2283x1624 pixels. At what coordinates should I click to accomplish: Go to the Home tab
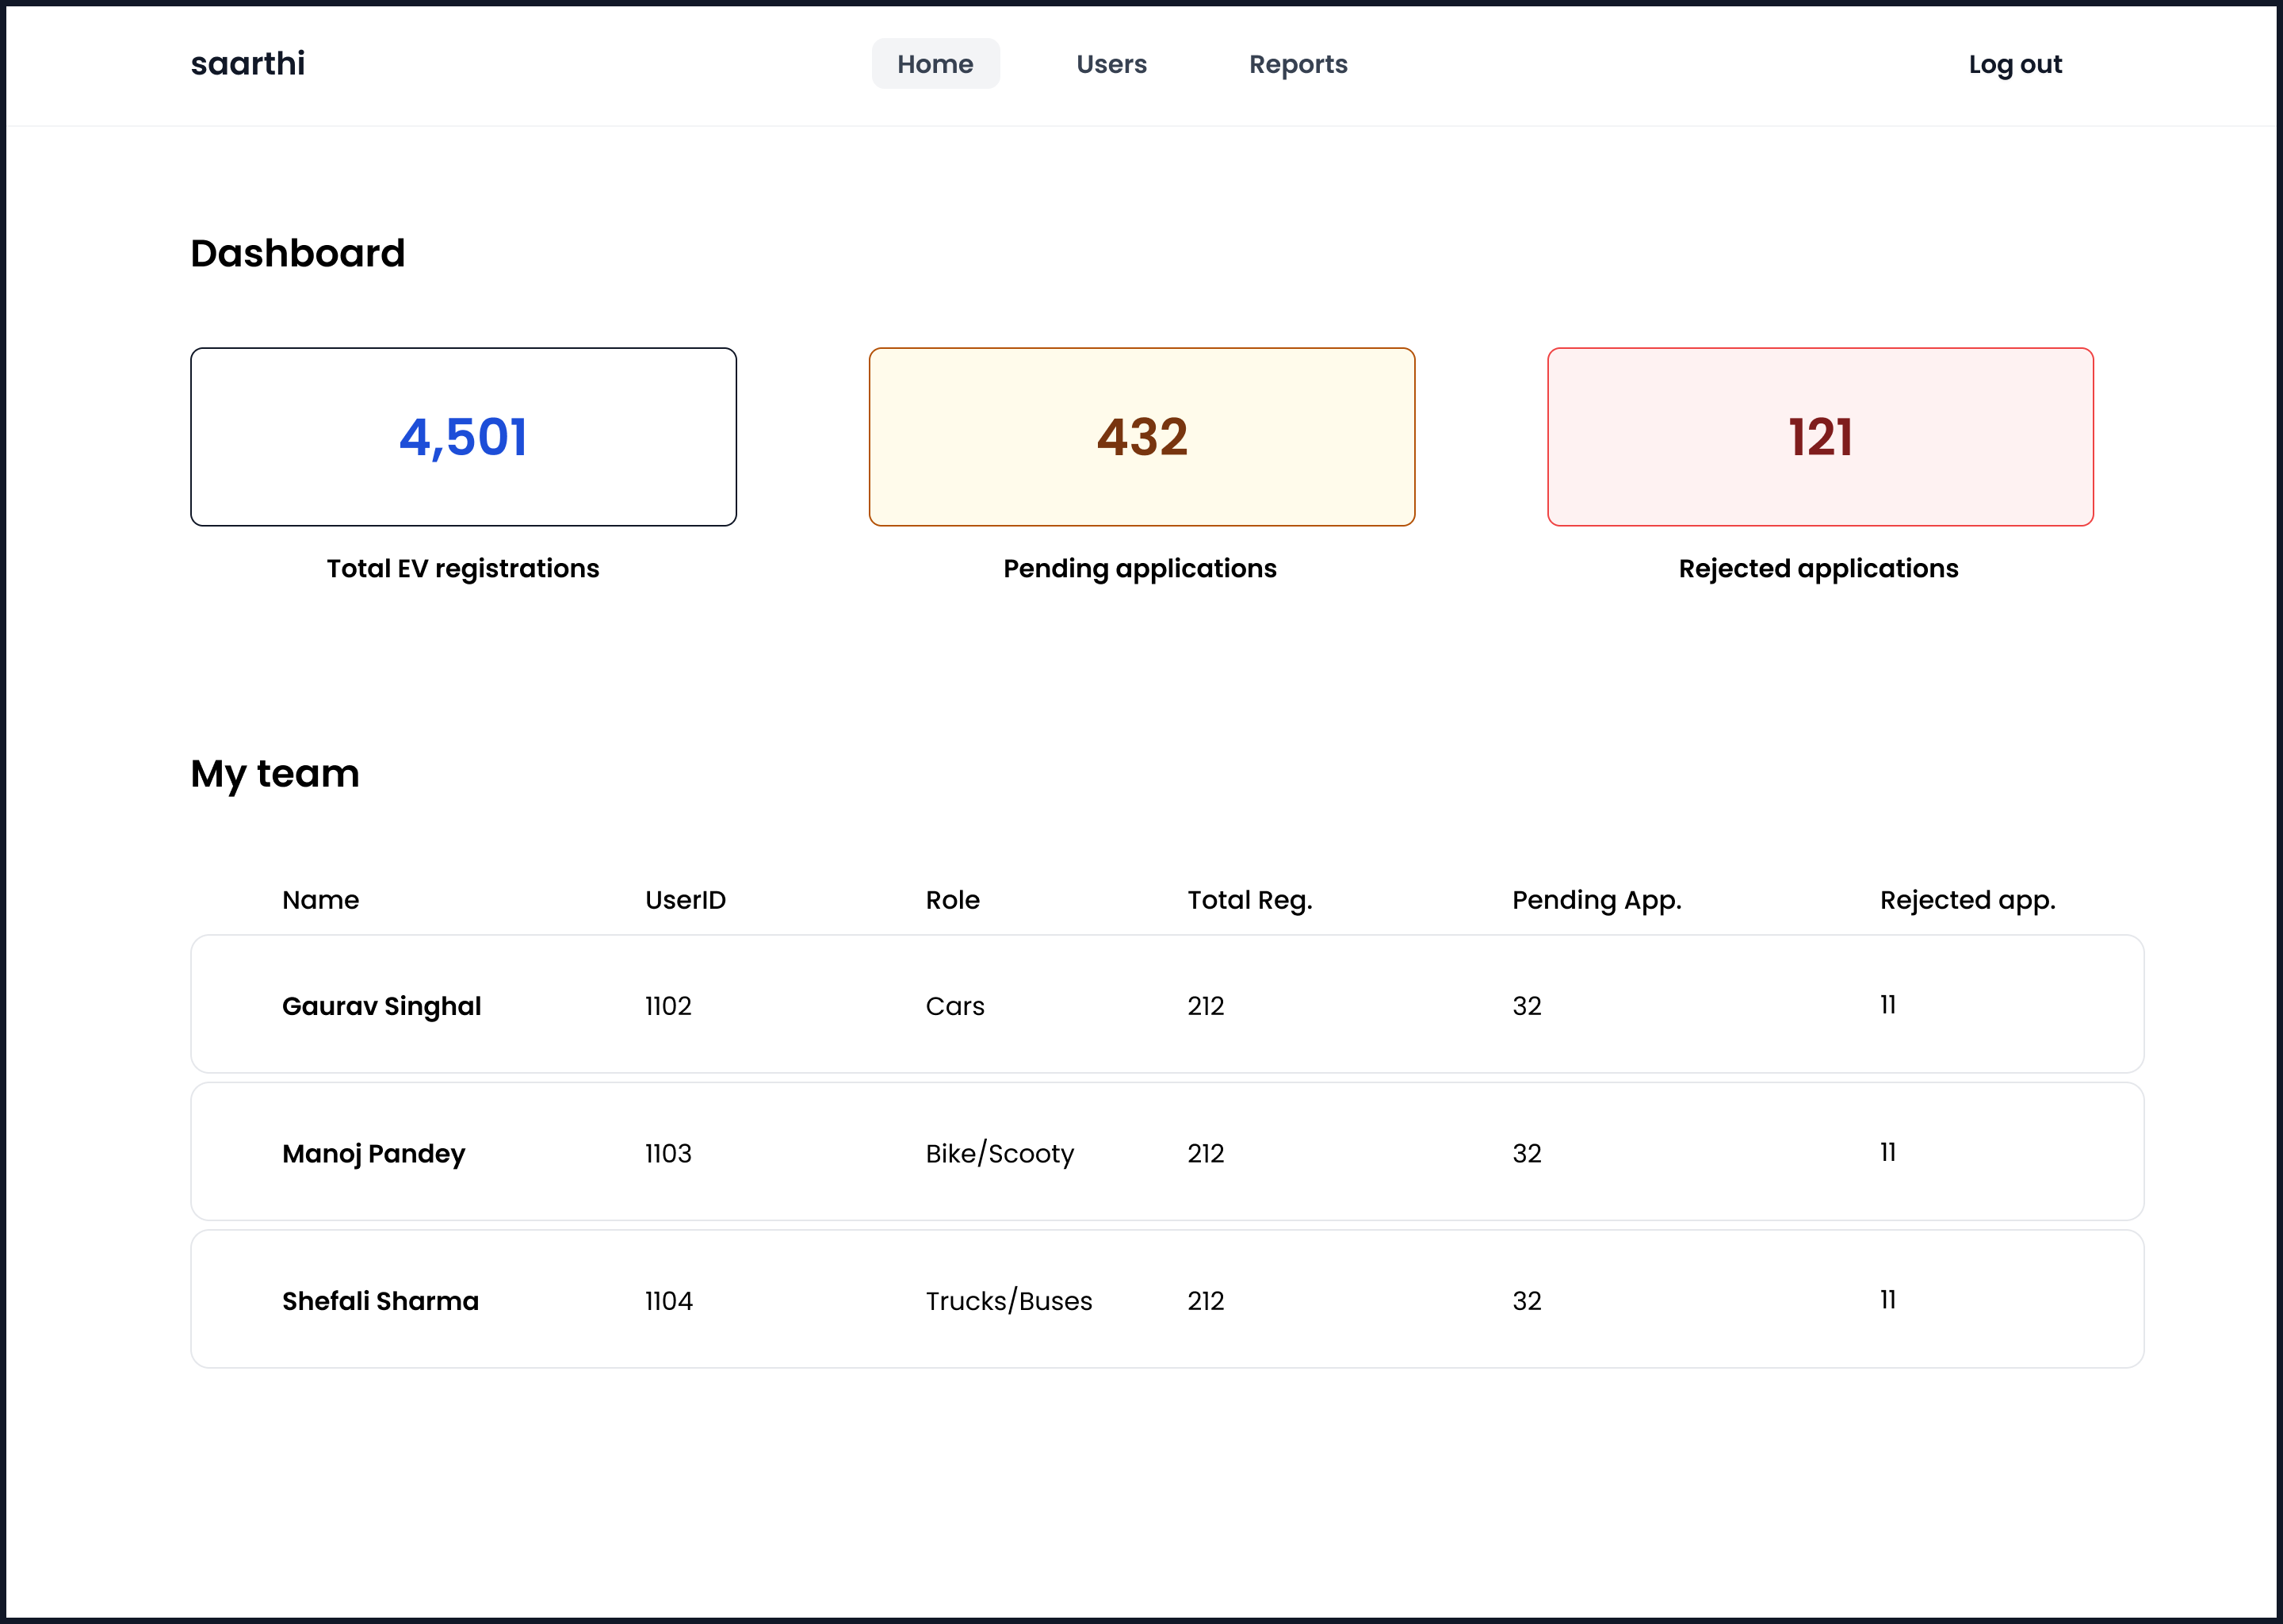coord(935,64)
